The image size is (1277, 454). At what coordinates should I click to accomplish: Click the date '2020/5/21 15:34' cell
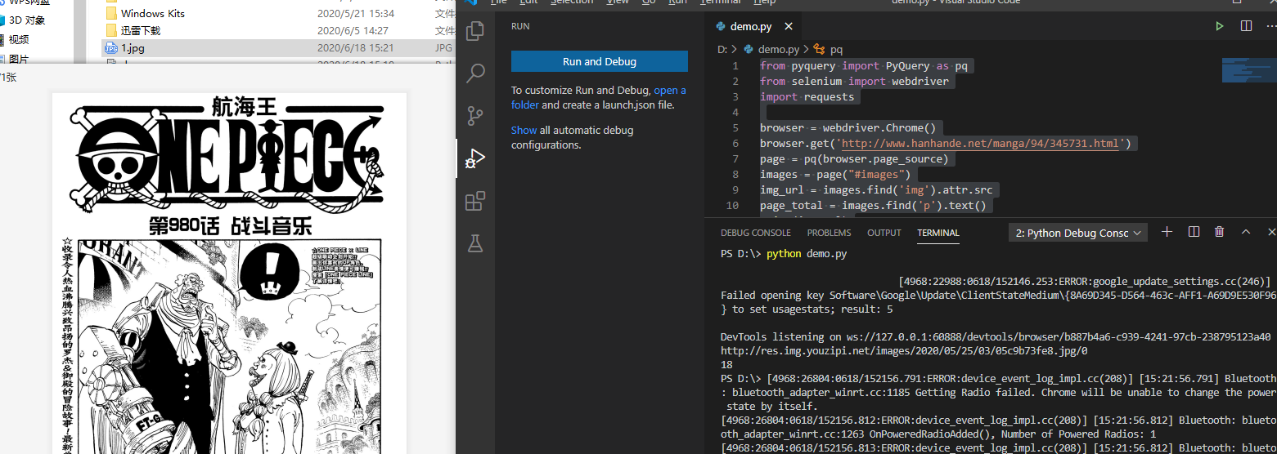[x=356, y=13]
